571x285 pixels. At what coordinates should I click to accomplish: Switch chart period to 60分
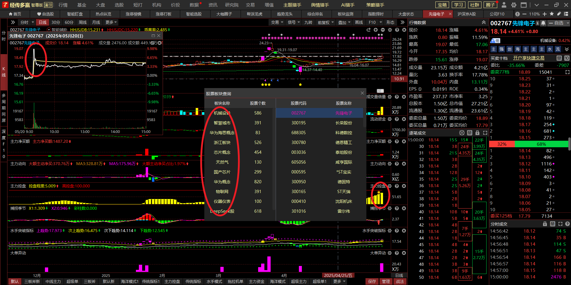click(69, 22)
